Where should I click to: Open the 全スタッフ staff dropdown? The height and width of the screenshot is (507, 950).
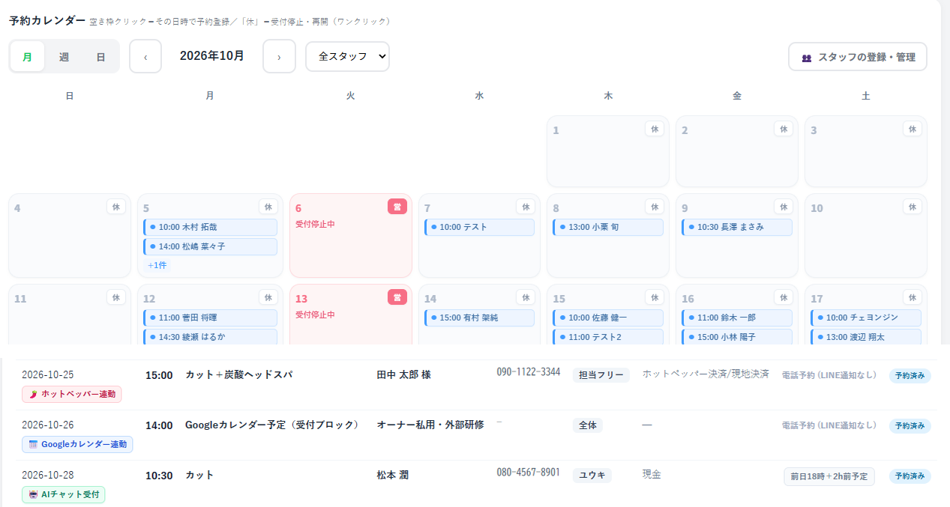click(x=347, y=57)
